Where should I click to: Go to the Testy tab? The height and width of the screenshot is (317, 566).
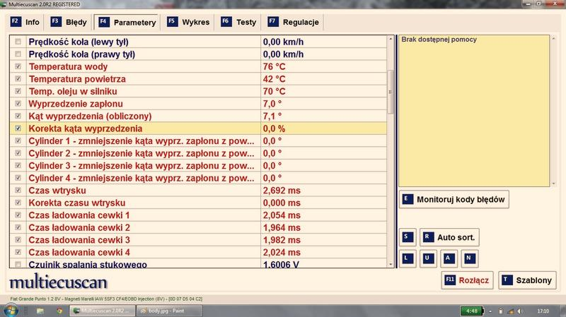(238, 23)
